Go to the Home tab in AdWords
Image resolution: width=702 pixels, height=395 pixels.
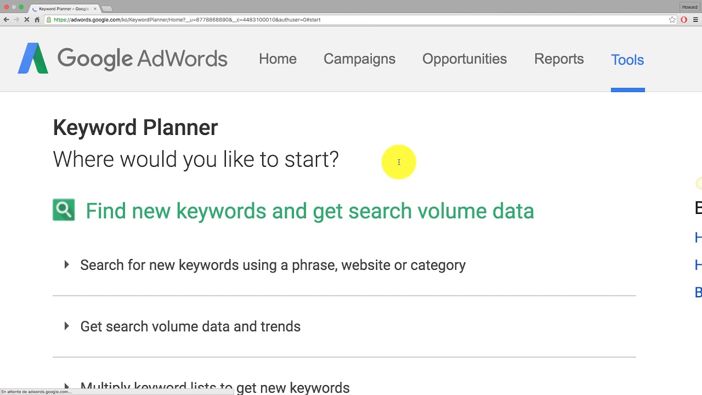pos(278,59)
